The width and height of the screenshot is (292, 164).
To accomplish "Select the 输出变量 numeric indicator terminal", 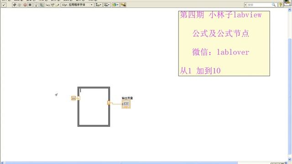I will pos(126,104).
